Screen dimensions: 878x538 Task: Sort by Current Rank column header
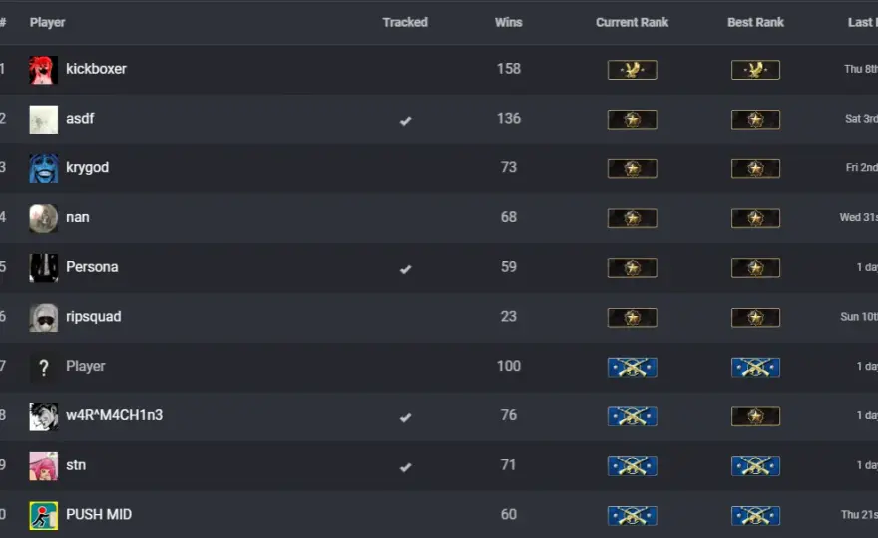click(x=632, y=22)
